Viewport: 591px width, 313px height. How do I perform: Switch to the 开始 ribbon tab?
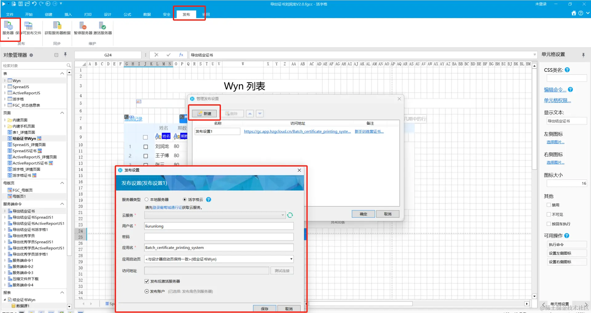[x=29, y=14]
